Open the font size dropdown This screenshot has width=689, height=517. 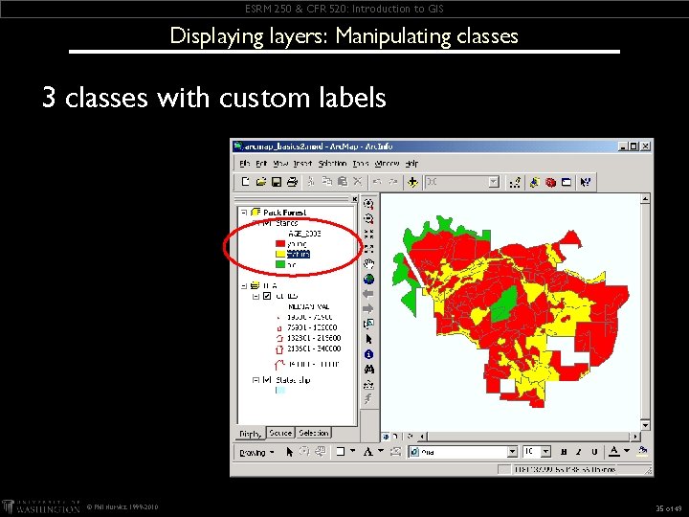pyautogui.click(x=545, y=452)
